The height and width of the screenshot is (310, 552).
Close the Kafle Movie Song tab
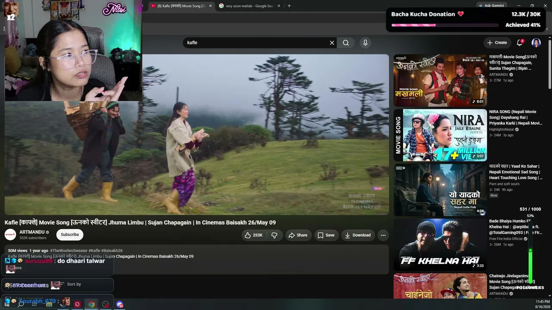coord(210,6)
